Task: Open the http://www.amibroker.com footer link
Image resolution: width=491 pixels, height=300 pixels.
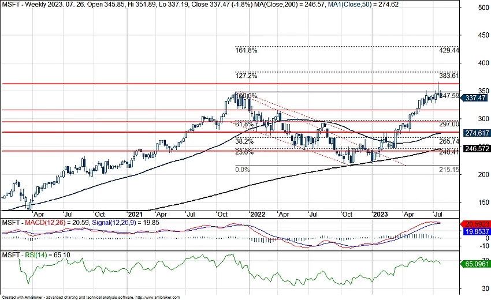Action: tap(158, 298)
